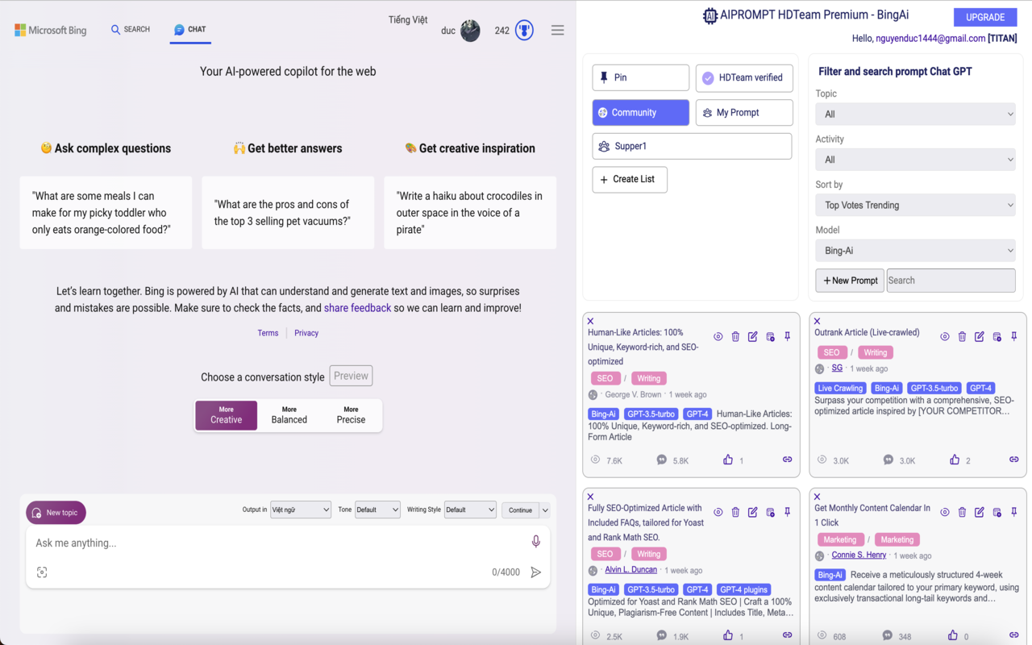Viewport: 1032px width, 645px height.
Task: Select the More Balanced conversation style
Action: (x=289, y=415)
